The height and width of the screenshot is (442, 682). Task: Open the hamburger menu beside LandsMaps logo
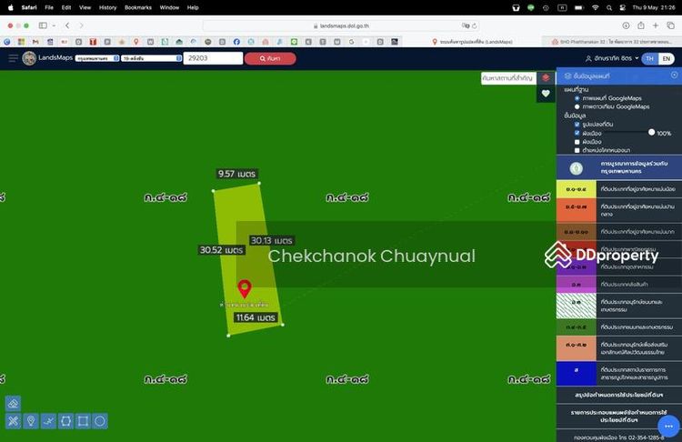[13, 58]
